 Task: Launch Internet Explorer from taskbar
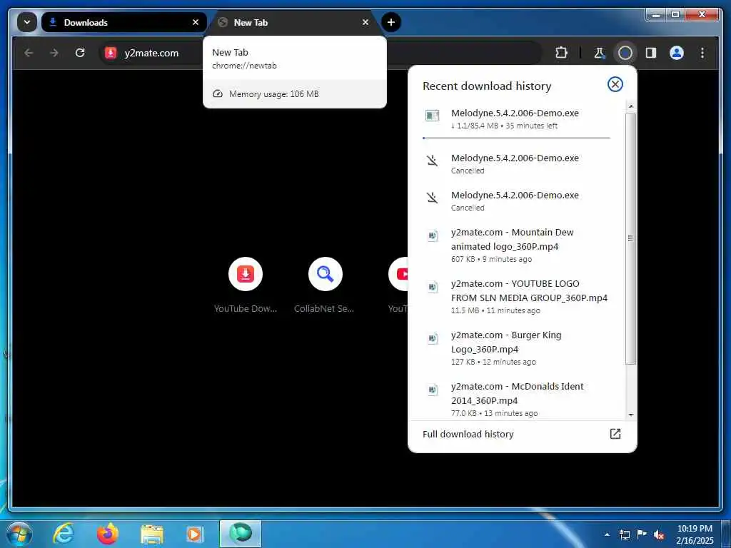64,534
